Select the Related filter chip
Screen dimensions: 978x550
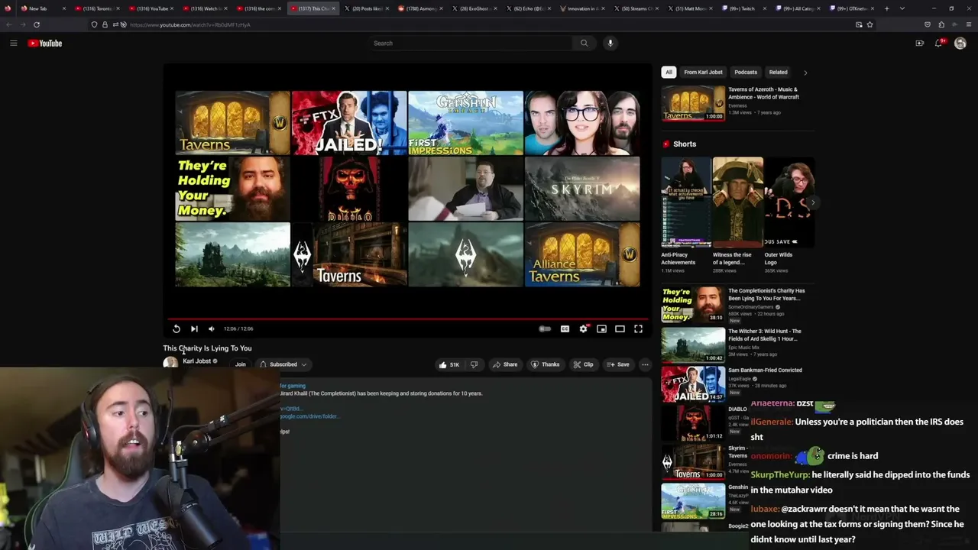(x=778, y=73)
